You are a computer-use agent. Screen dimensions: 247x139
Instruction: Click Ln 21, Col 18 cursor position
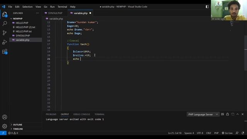[x=175, y=133]
